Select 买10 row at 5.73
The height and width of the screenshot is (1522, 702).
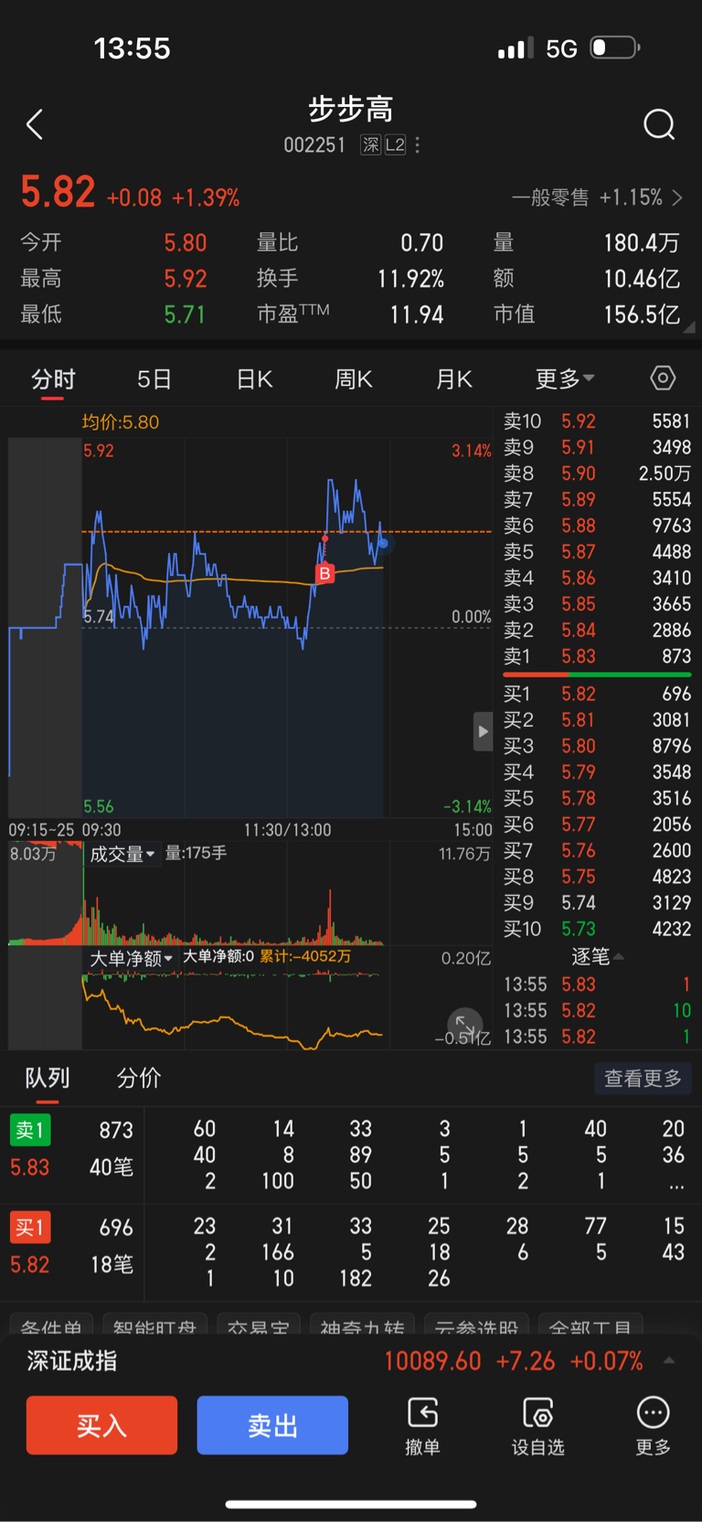(597, 929)
